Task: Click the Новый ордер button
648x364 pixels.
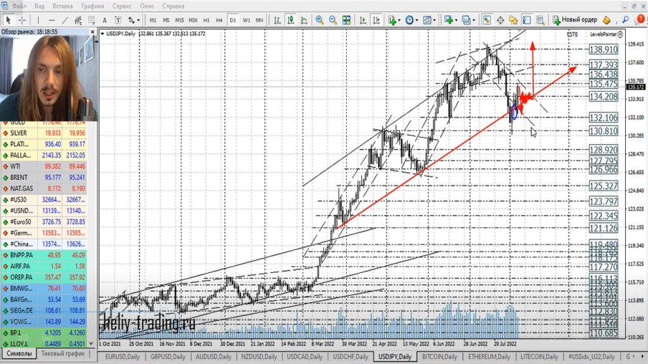Action: (575, 20)
